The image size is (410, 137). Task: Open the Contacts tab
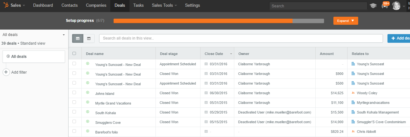(x=70, y=5)
